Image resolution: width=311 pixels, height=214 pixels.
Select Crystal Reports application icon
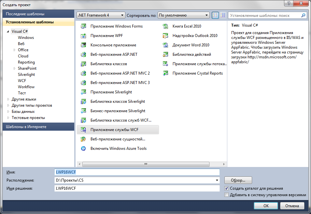[165, 73]
